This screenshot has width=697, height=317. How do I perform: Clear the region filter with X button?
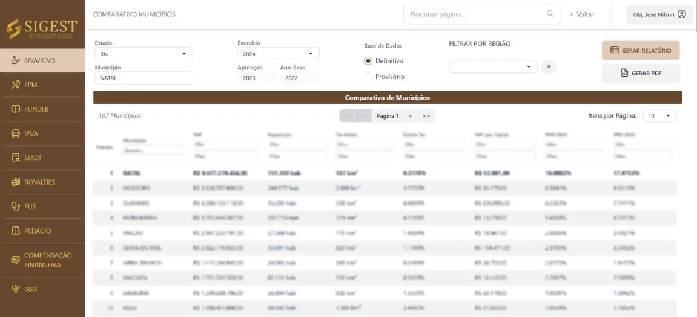[549, 66]
